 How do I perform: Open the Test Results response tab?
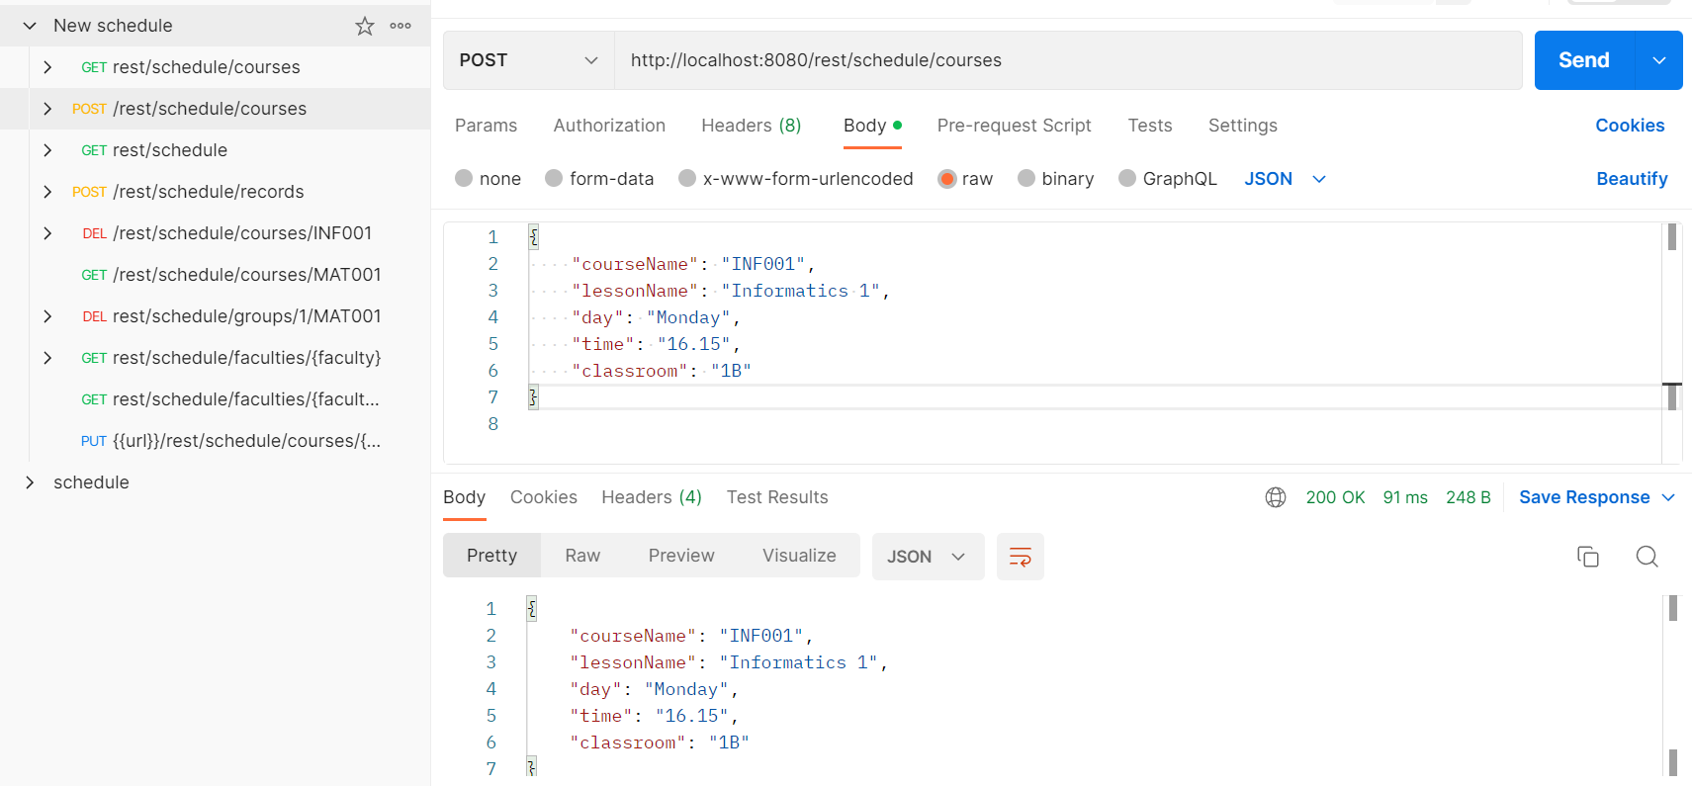tap(777, 497)
